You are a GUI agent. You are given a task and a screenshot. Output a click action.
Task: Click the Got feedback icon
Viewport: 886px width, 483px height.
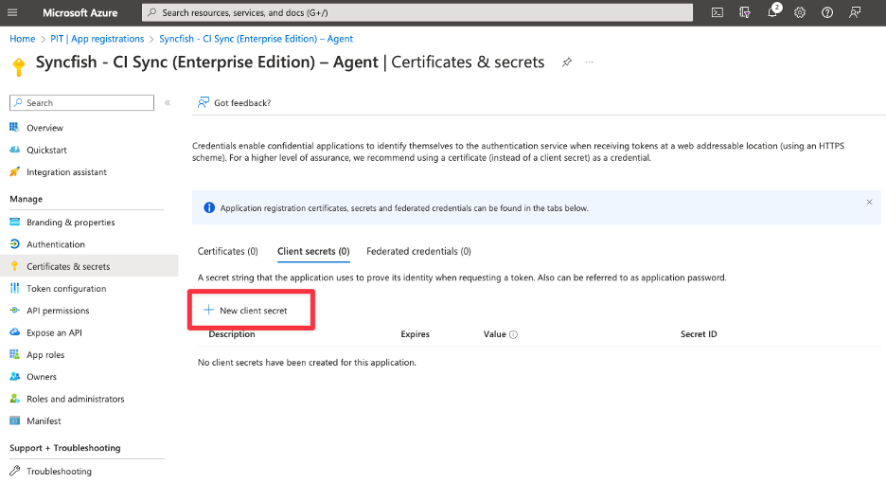click(203, 102)
